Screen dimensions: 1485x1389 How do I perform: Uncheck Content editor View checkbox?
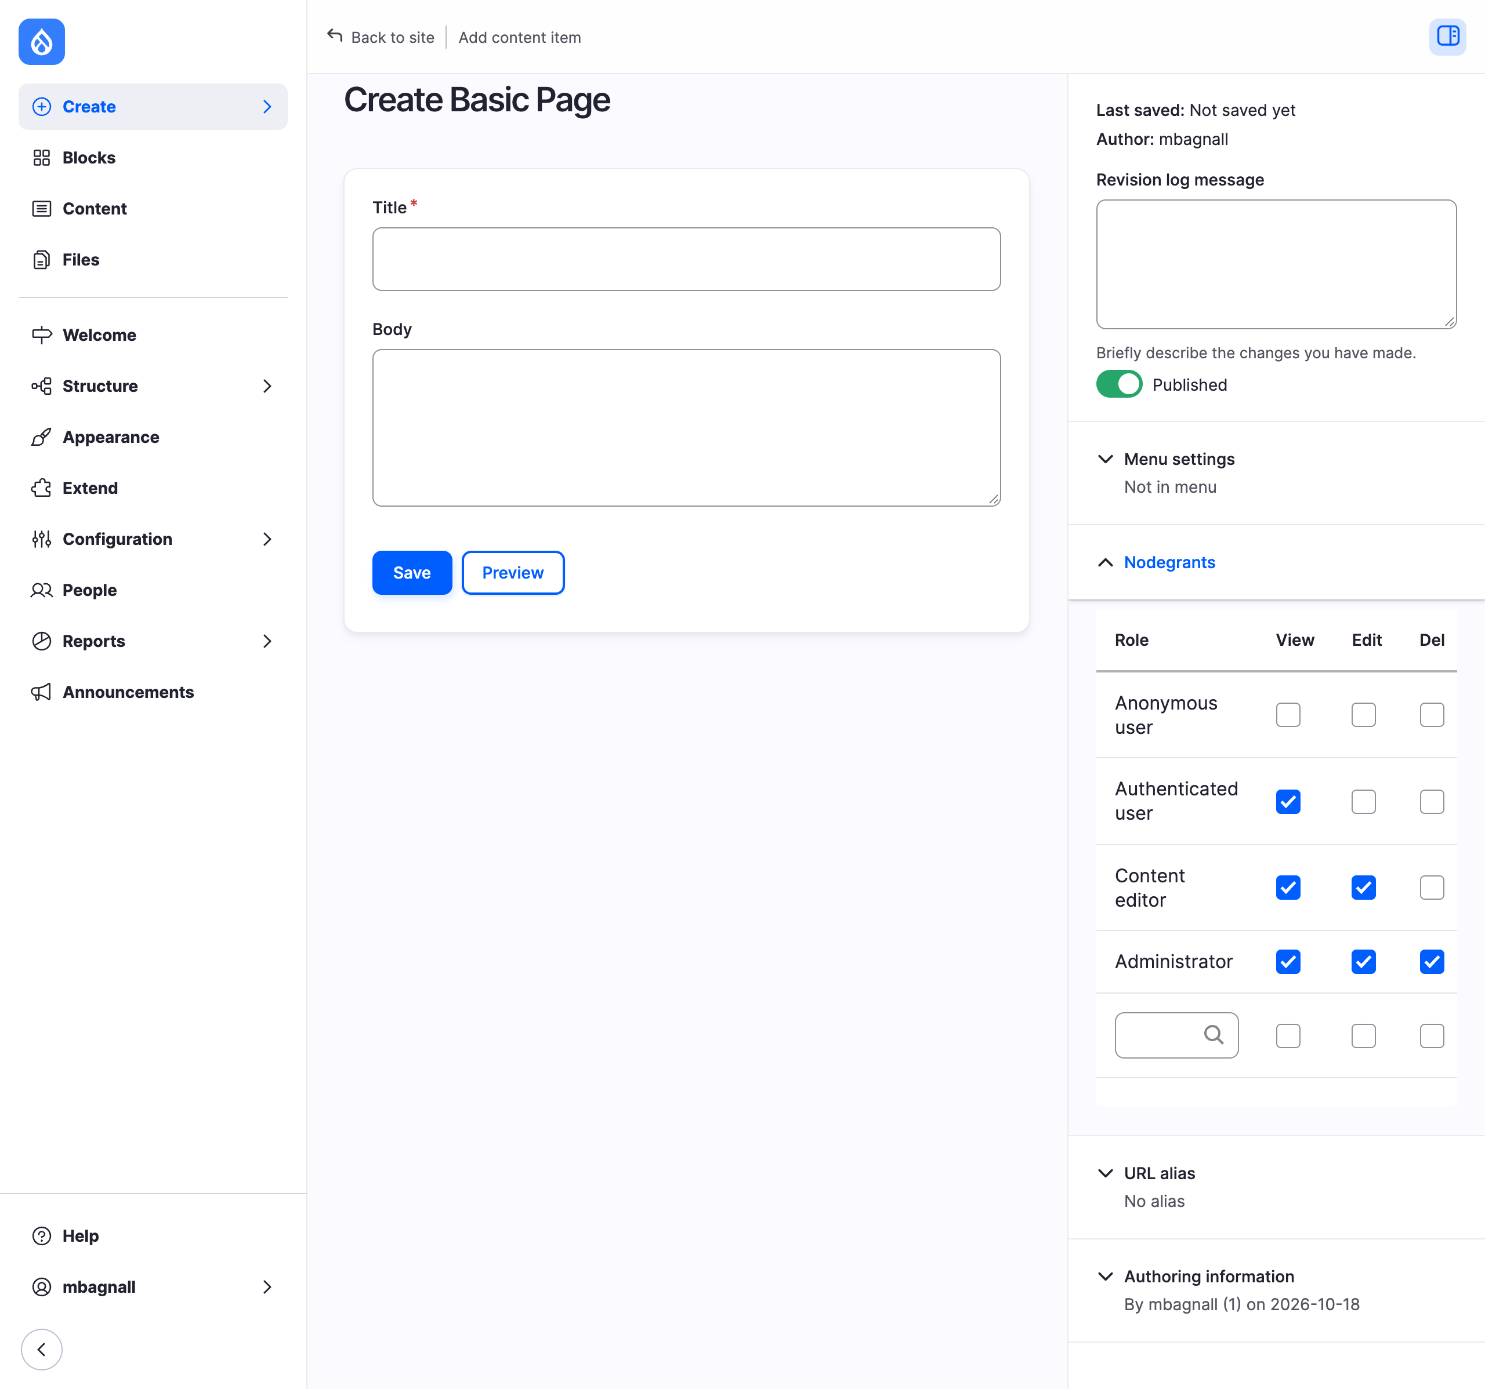[1288, 888]
